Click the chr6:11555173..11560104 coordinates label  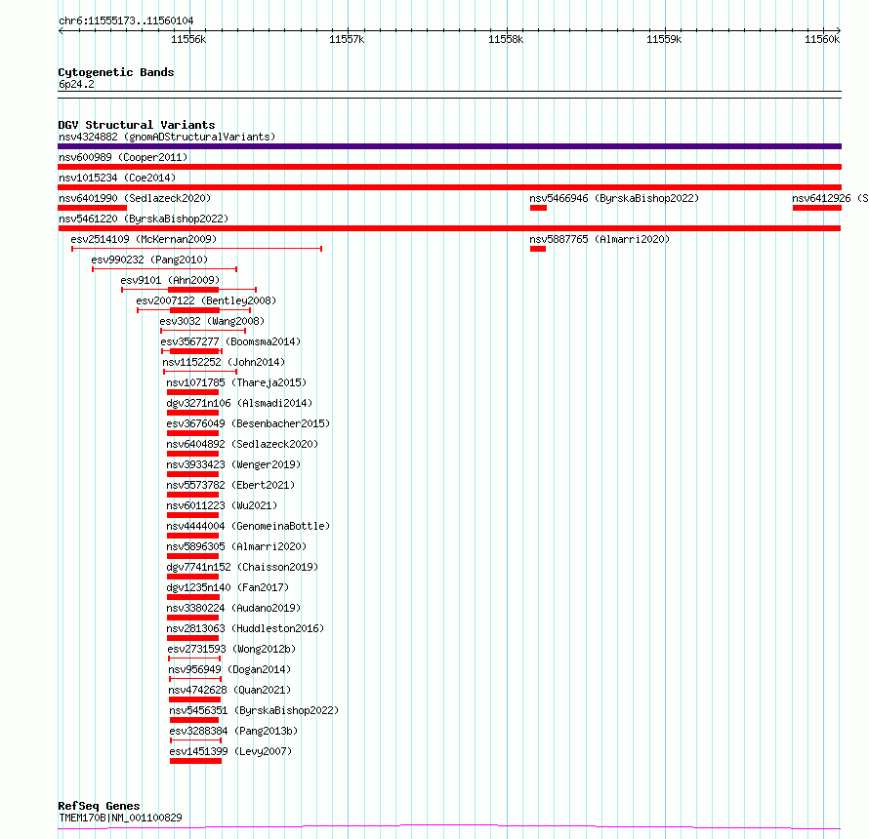point(126,21)
